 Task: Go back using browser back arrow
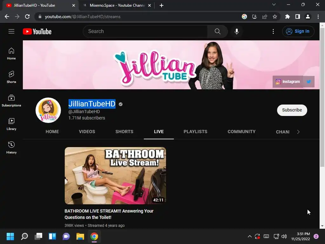click(7, 17)
